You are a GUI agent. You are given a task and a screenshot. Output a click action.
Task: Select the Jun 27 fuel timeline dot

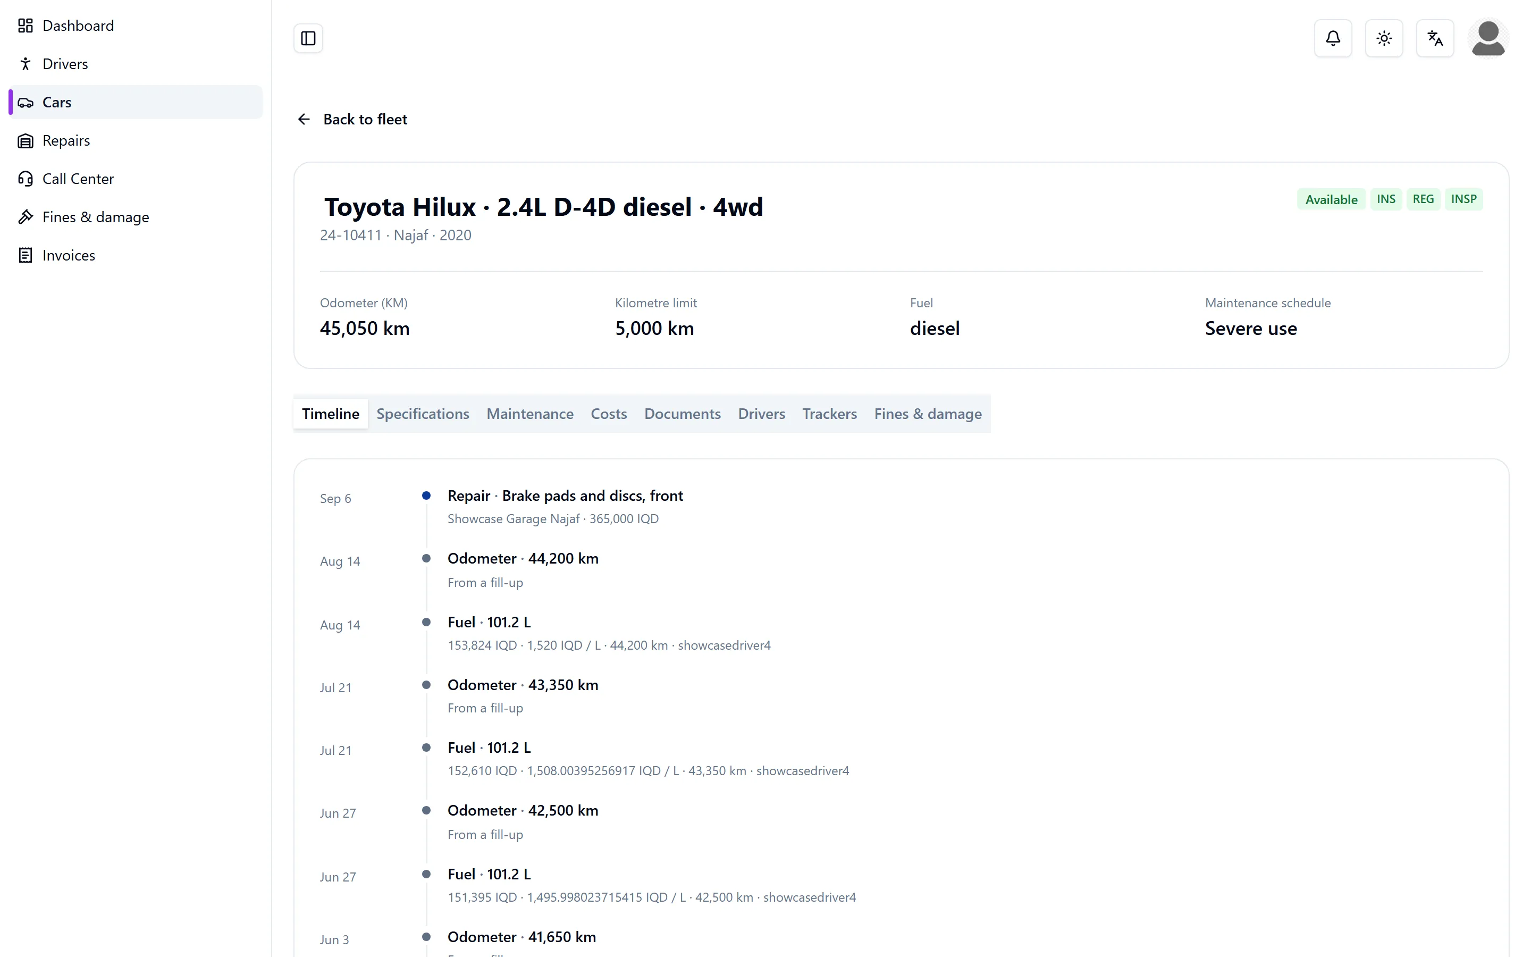click(426, 874)
